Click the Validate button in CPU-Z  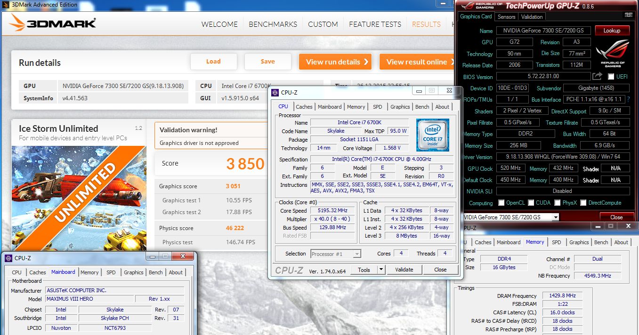pos(404,270)
